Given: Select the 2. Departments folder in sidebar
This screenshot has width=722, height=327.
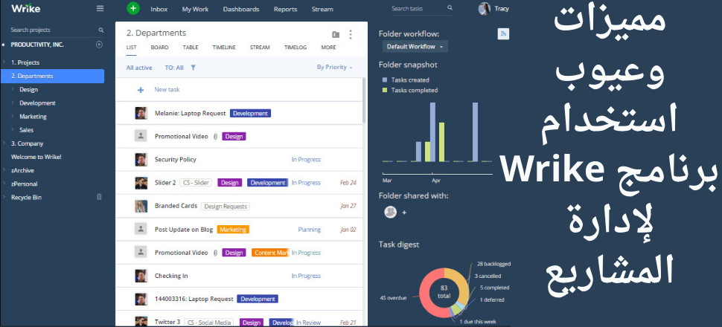Looking at the screenshot, I should (53, 76).
